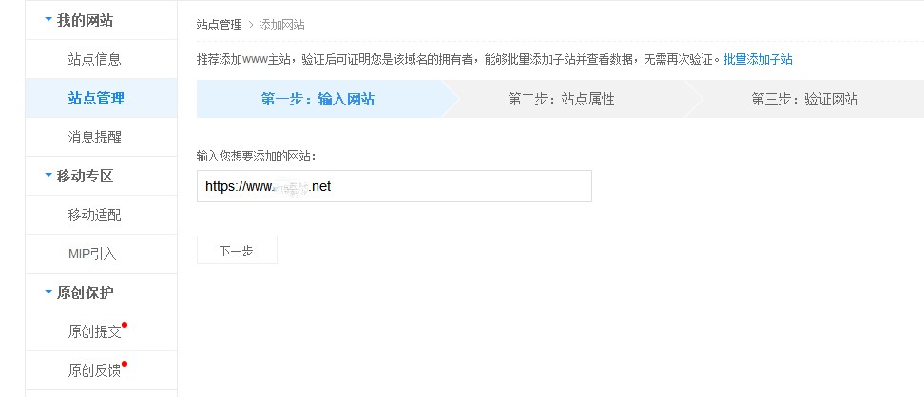Open 原创提交 in the sidebar

[x=95, y=331]
